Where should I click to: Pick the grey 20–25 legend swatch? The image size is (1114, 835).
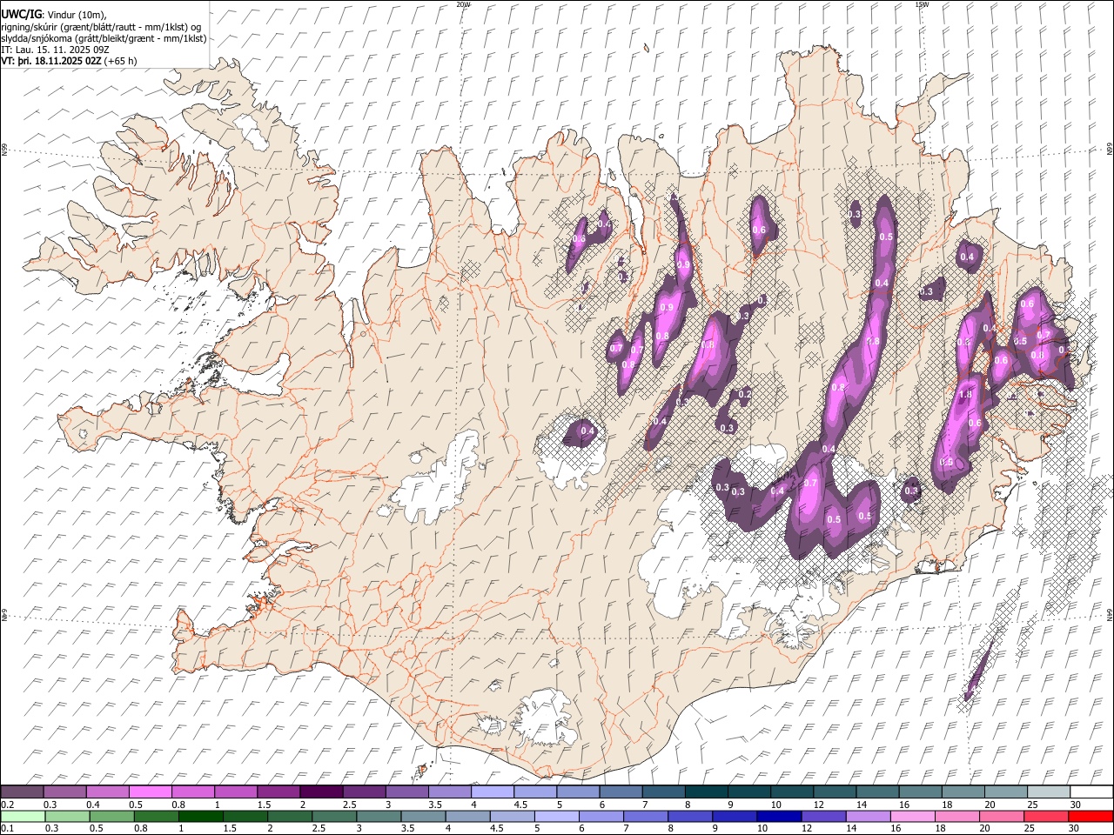(1005, 792)
